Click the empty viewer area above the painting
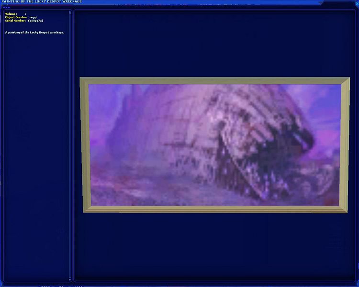Screen dimensions: 359x287 pyautogui.click(x=214, y=43)
